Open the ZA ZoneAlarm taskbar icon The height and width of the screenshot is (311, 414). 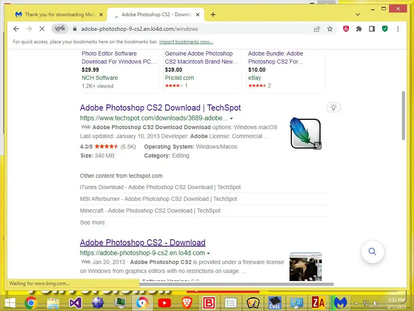coord(318,303)
